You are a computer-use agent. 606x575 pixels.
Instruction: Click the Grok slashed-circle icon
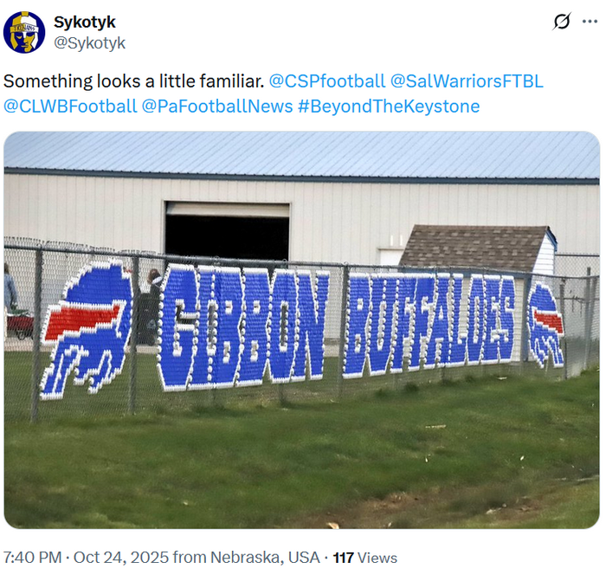pyautogui.click(x=562, y=23)
